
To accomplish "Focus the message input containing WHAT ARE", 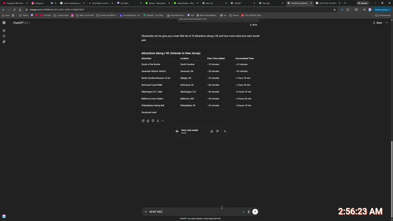I will point(195,212).
